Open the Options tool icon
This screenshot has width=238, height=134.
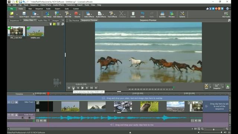[182, 13]
